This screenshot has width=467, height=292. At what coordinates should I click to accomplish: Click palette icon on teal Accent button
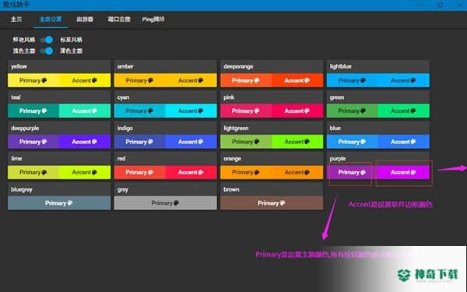click(94, 111)
